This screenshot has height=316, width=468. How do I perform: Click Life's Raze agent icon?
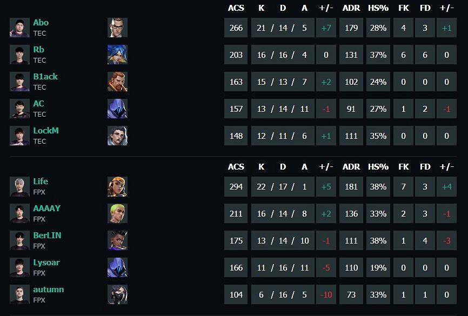(117, 186)
